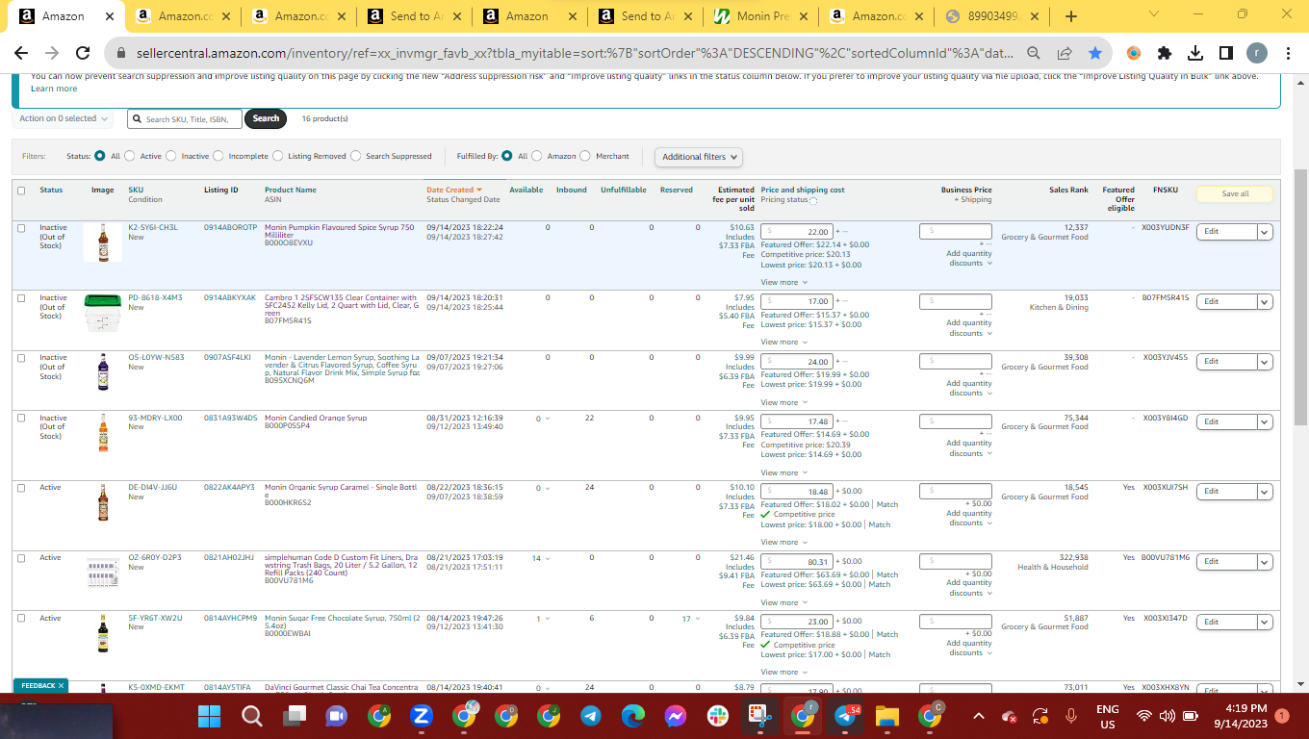Open File Explorer from the taskbar
The image size is (1309, 739).
pos(886,716)
